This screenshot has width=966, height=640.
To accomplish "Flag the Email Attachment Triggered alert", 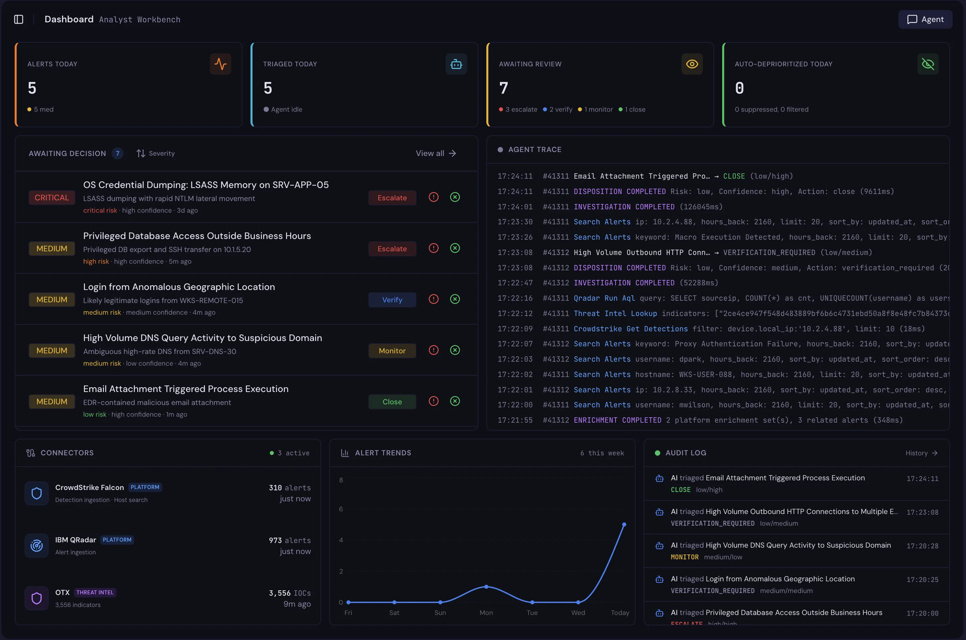I will point(433,401).
